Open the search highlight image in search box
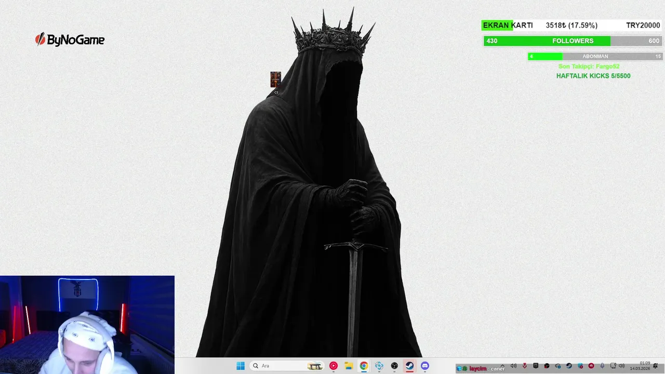 pos(315,366)
